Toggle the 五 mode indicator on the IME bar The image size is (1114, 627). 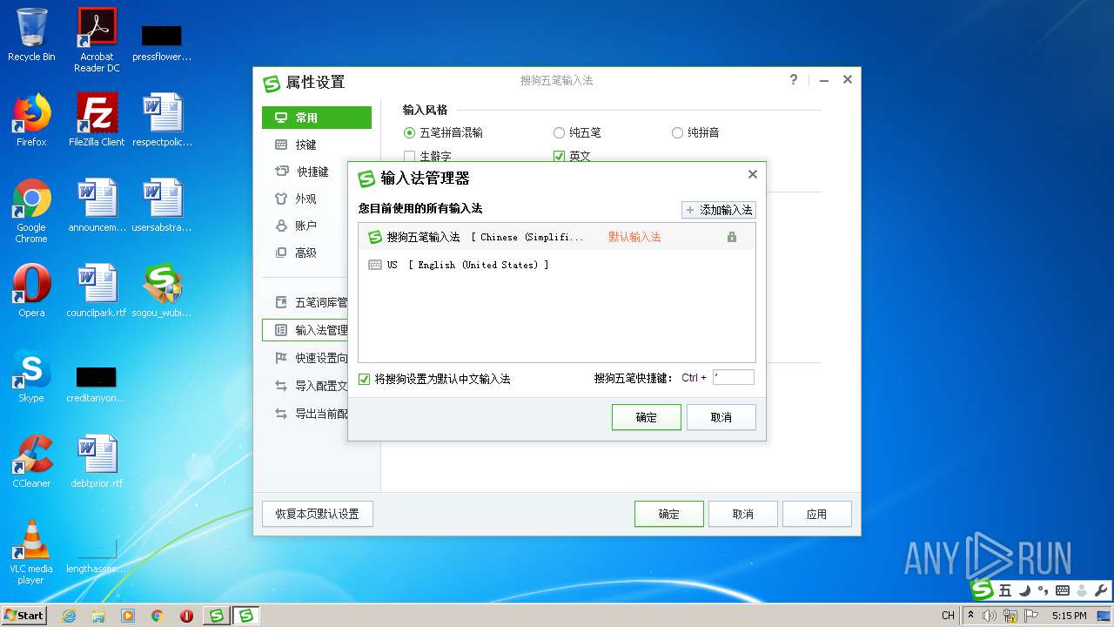tap(1005, 590)
